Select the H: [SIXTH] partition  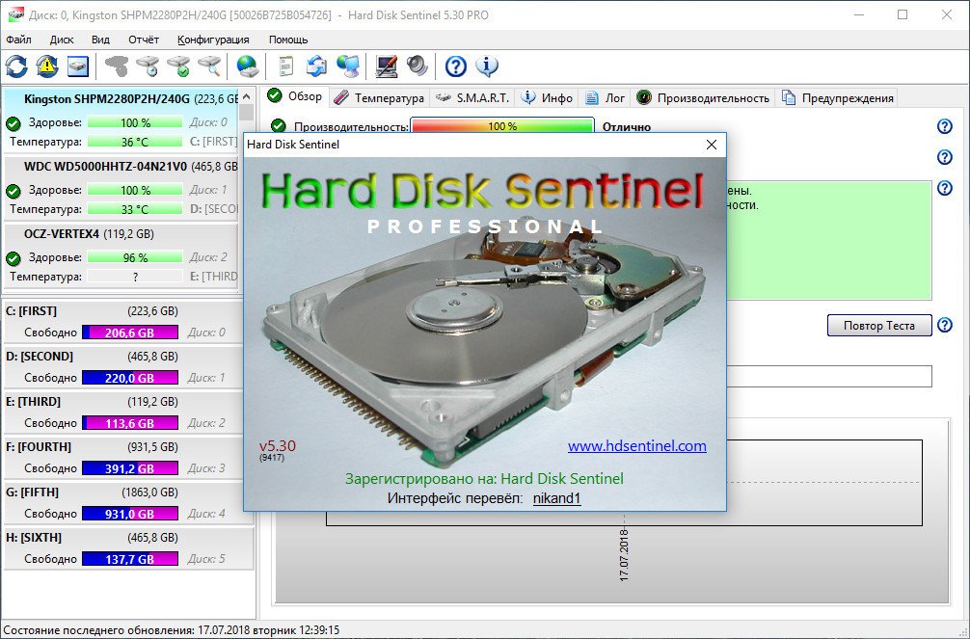pyautogui.click(x=128, y=547)
